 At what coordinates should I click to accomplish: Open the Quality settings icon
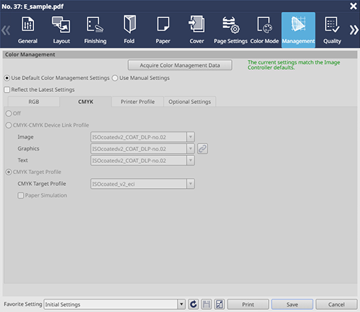[x=332, y=30]
